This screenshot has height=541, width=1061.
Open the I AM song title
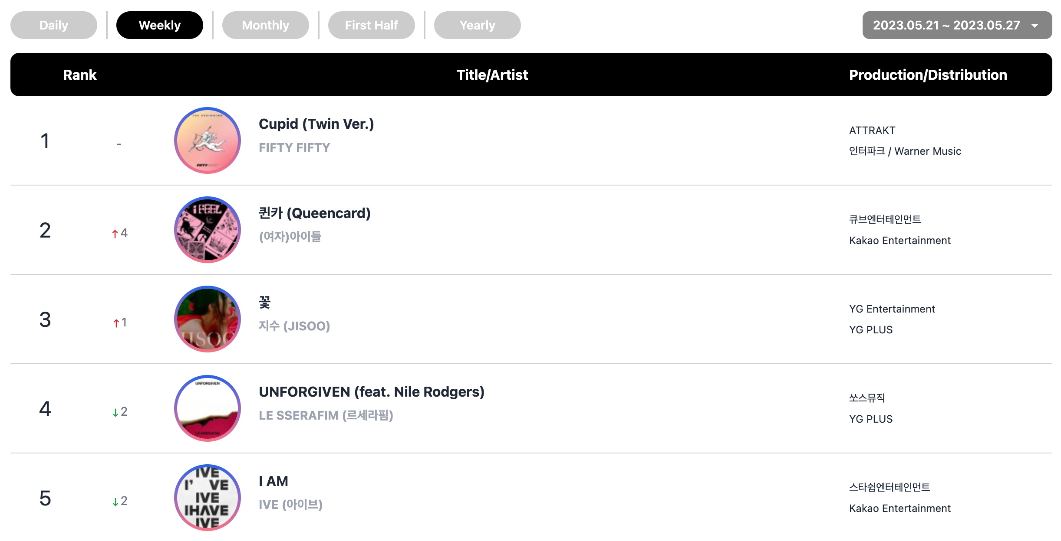273,481
